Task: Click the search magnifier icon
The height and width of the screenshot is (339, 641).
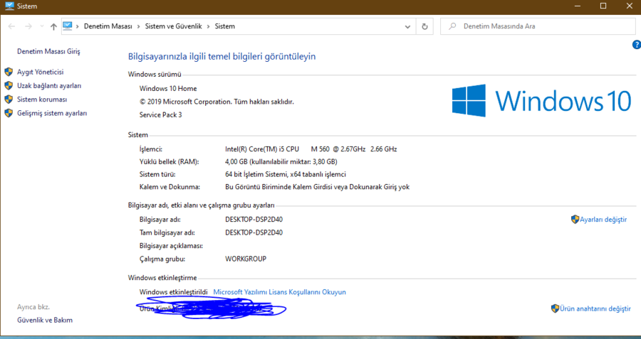Action: click(452, 26)
